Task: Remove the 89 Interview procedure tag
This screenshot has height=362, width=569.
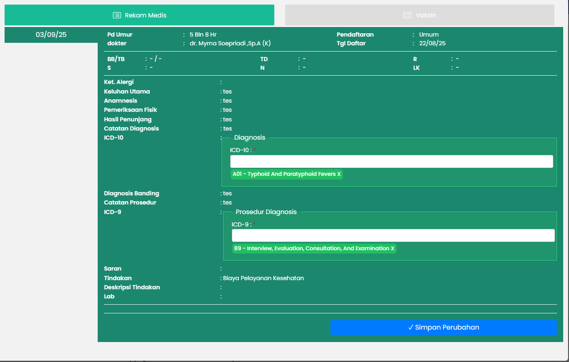Action: 392,249
